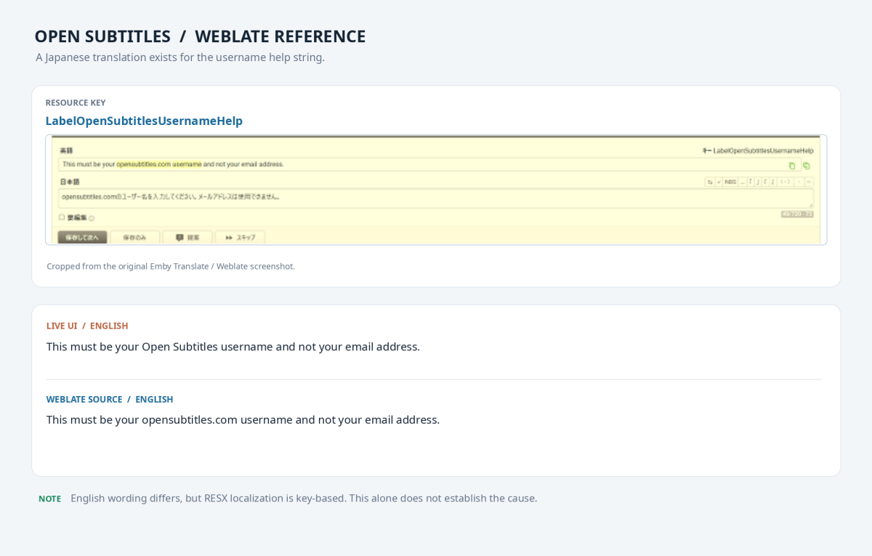Click the LIVE UI / ENGLISH label
This screenshot has width=872, height=556.
87,326
